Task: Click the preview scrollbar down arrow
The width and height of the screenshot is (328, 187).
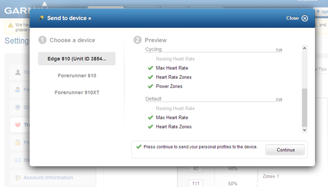Action: [305, 130]
